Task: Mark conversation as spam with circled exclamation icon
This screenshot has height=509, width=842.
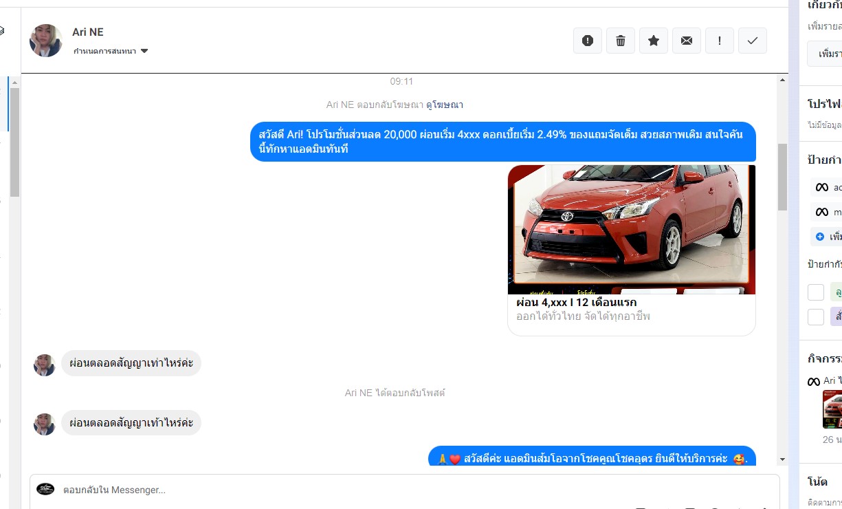Action: coord(588,41)
